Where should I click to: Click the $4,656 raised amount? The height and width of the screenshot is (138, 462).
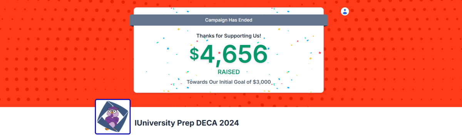[228, 54]
